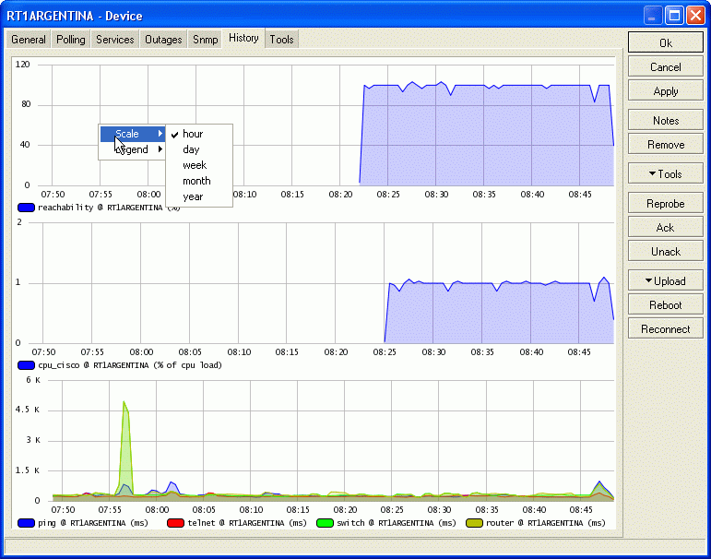Click the reachability graph filled area

[x=485, y=137]
